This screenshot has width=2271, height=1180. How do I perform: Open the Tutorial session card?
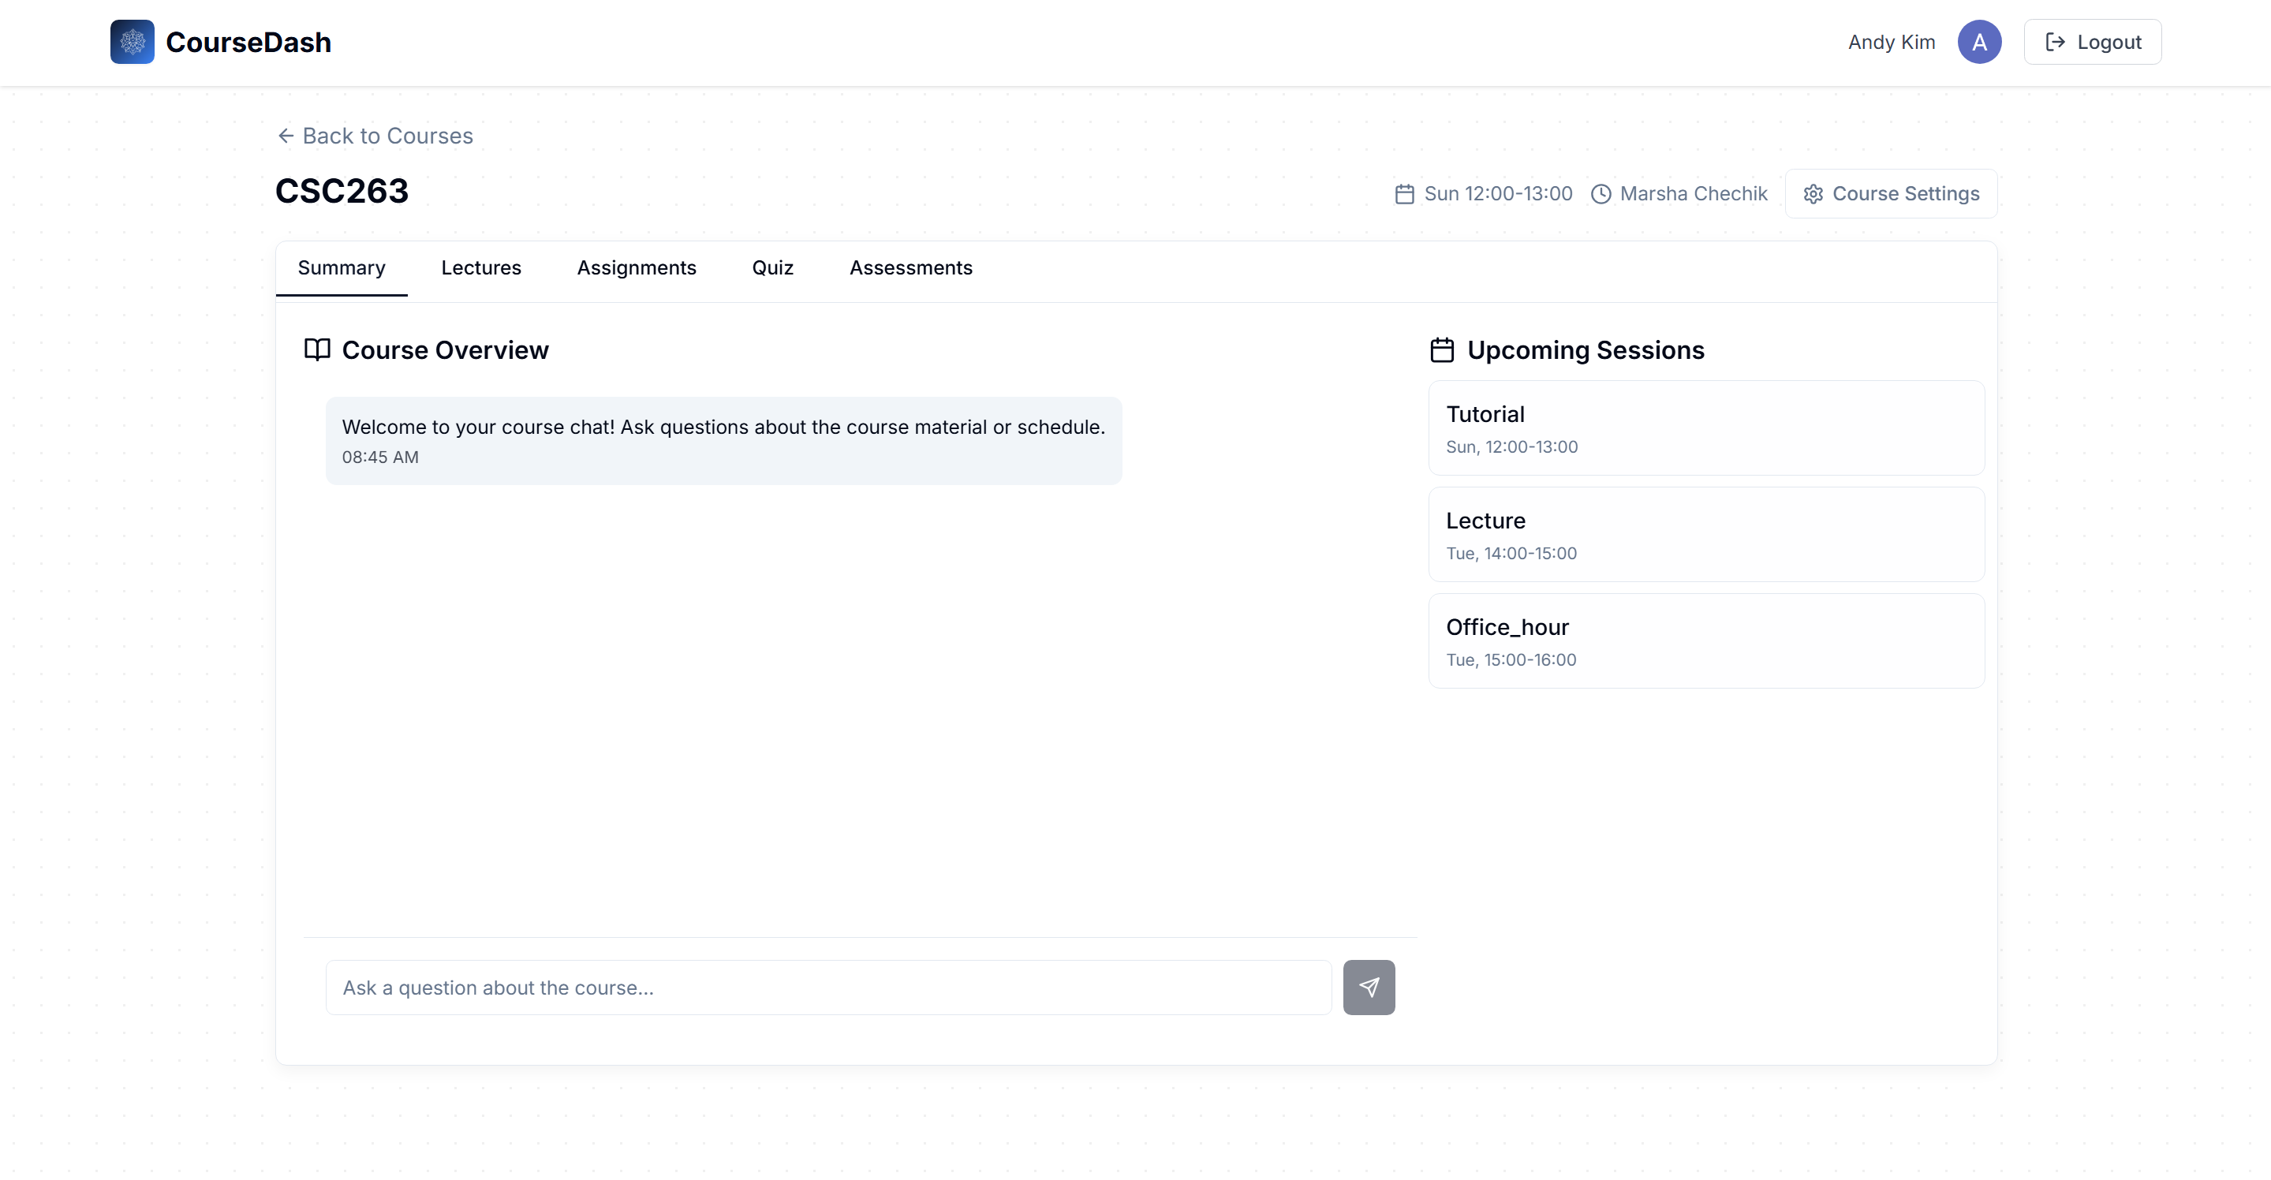click(1706, 428)
